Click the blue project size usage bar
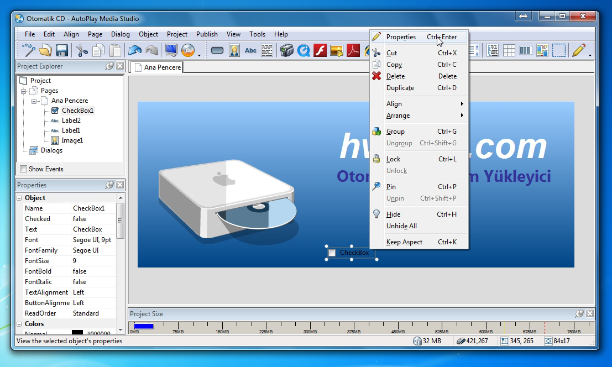 pyautogui.click(x=144, y=327)
